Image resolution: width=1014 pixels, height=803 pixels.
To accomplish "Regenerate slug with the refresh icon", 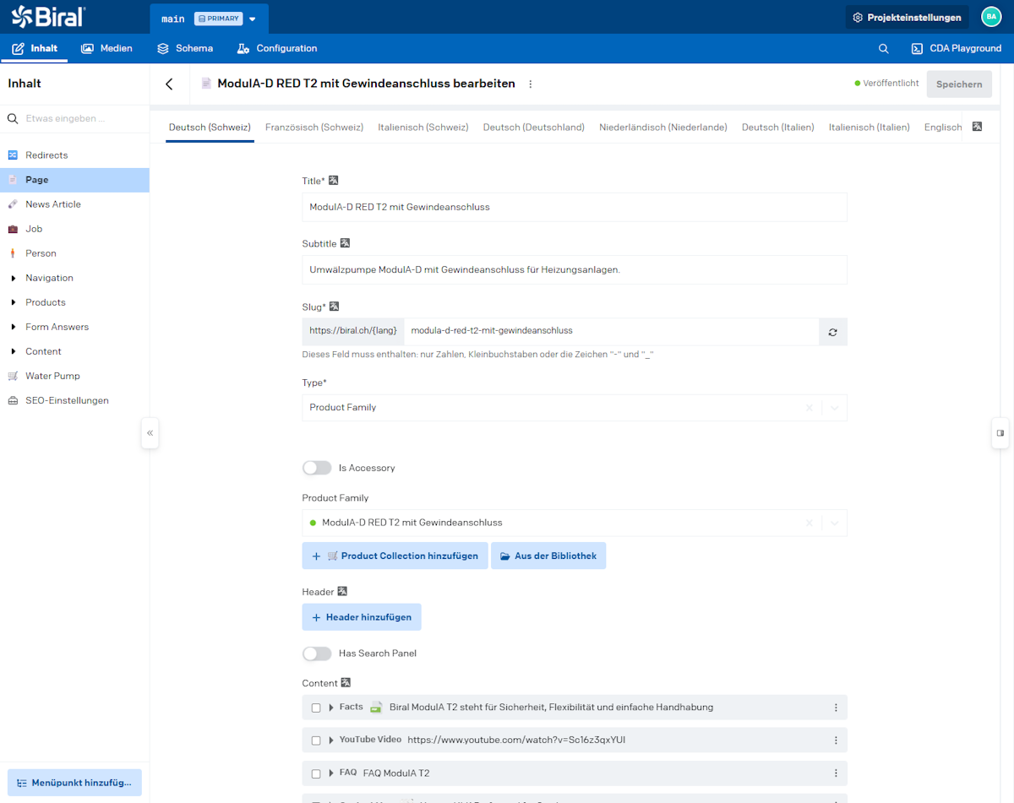I will pyautogui.click(x=833, y=332).
